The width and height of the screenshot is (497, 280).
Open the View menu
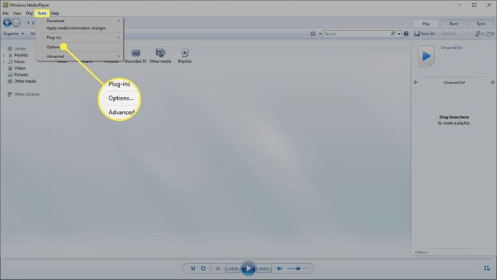point(17,13)
